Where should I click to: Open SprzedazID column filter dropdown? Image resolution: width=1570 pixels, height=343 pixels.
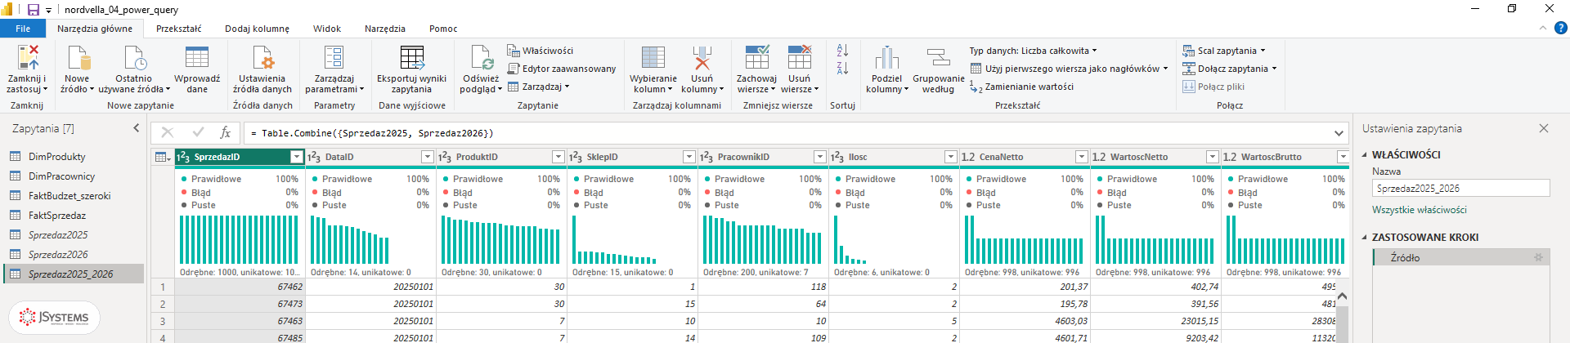click(297, 157)
